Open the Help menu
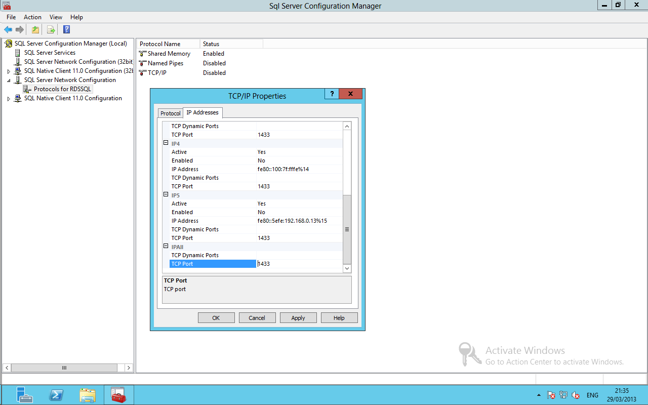 [x=76, y=17]
